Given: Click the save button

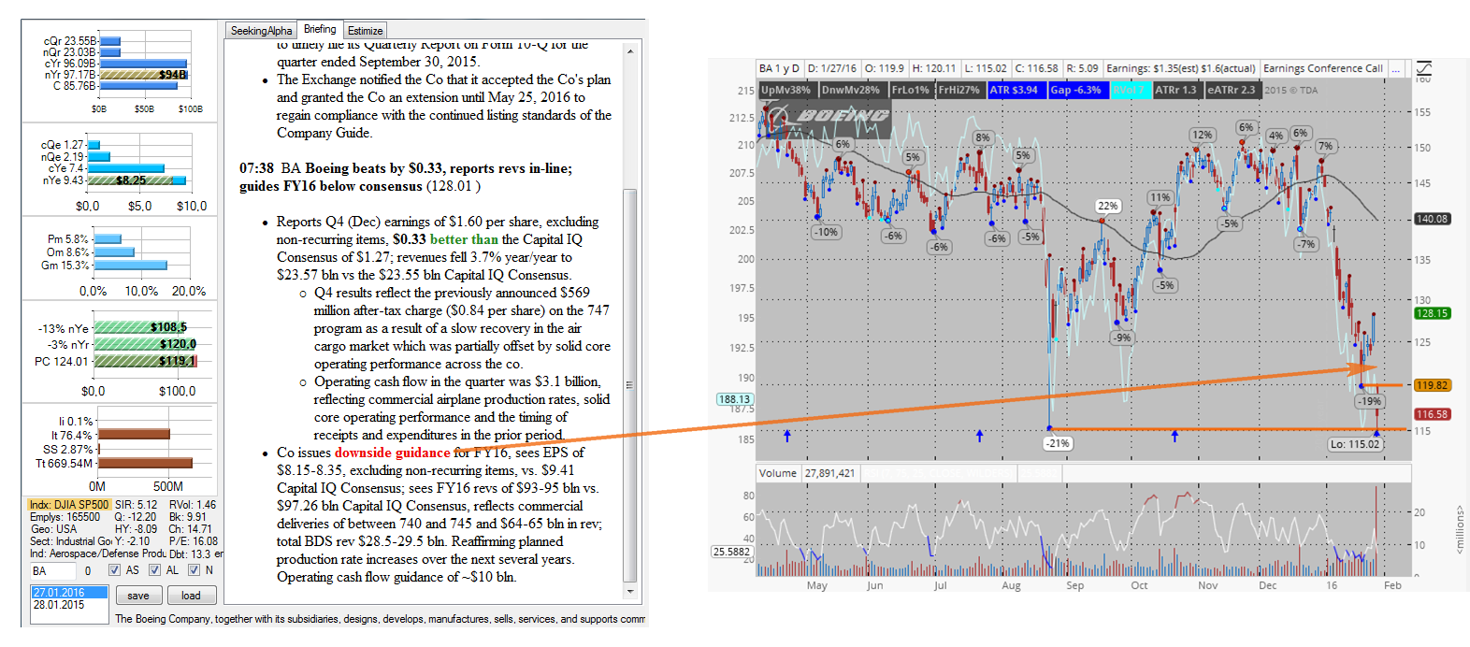Looking at the screenshot, I should pyautogui.click(x=138, y=596).
